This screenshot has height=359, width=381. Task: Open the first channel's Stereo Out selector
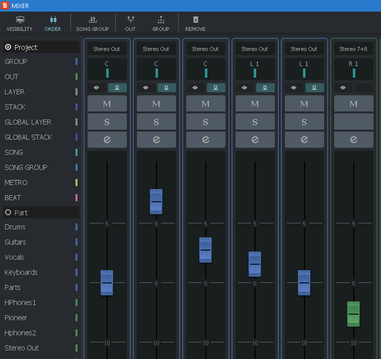tap(107, 49)
